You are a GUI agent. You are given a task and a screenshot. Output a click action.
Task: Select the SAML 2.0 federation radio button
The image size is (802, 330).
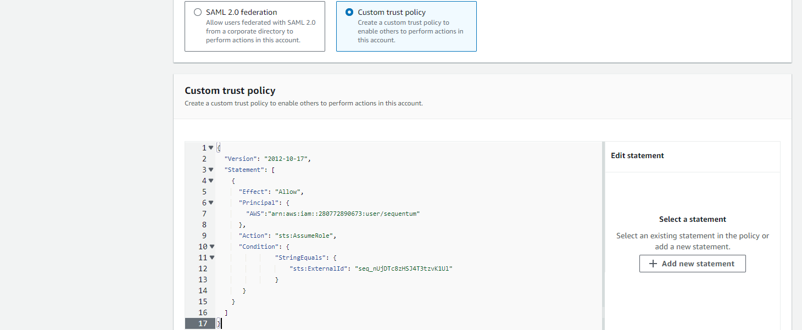pyautogui.click(x=198, y=12)
